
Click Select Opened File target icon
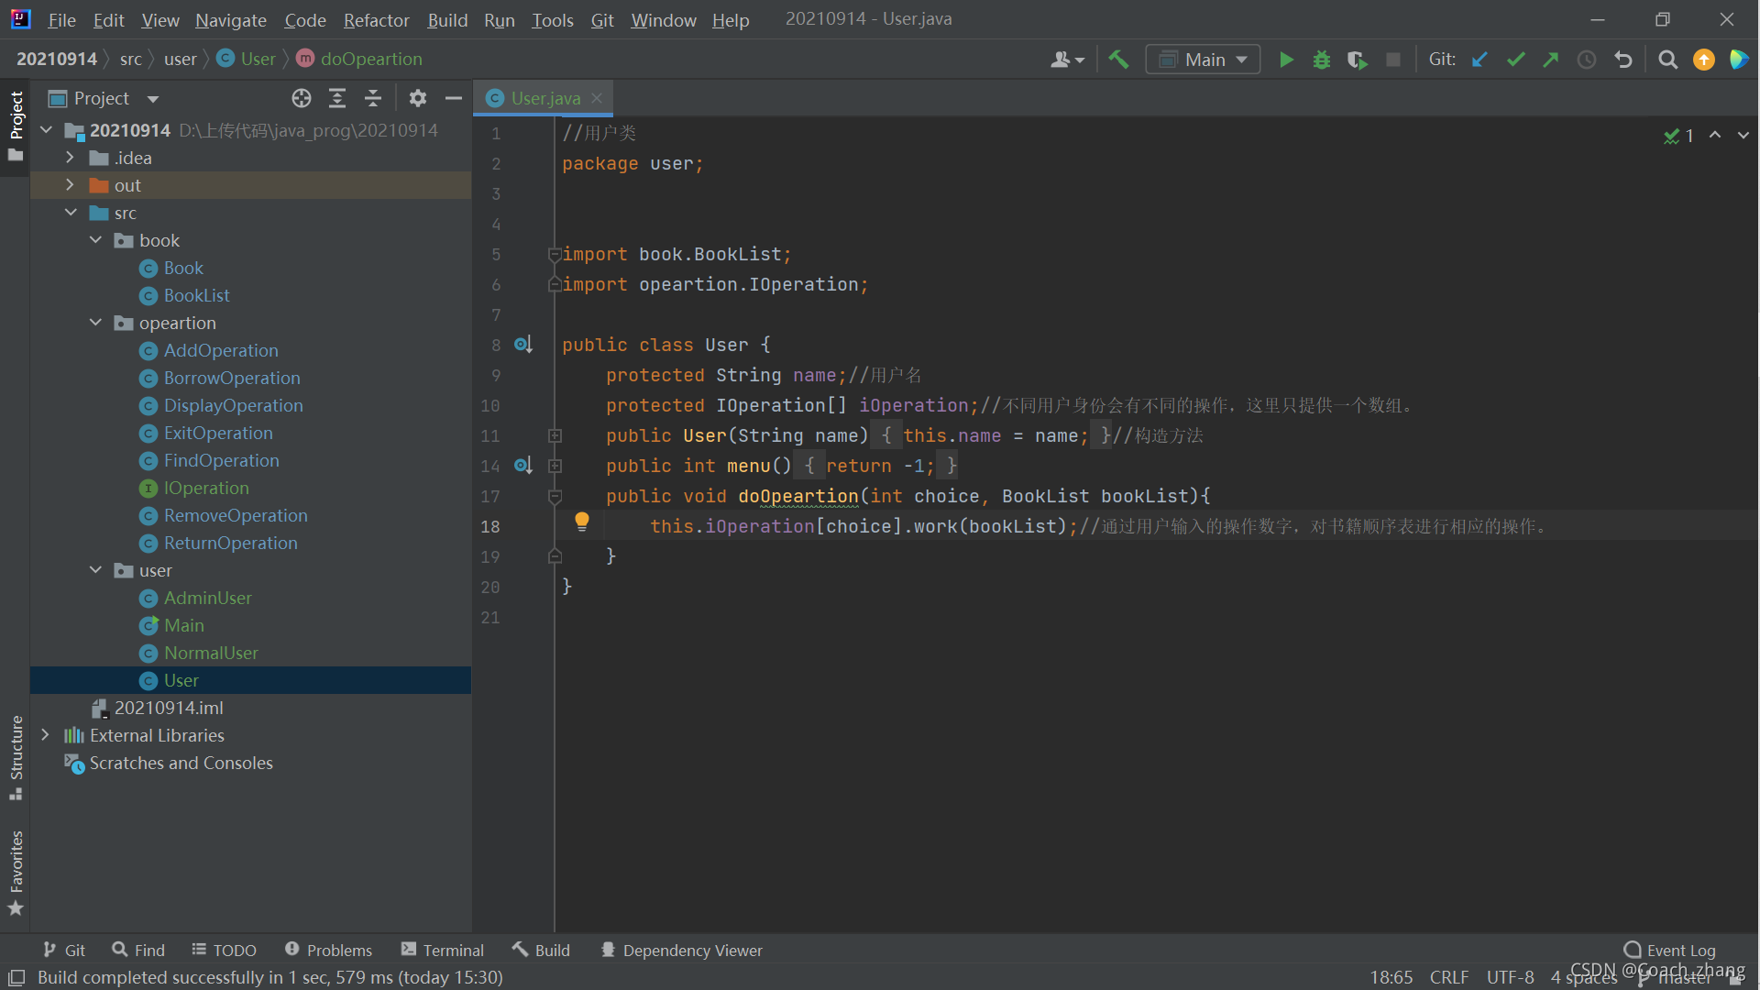302,98
